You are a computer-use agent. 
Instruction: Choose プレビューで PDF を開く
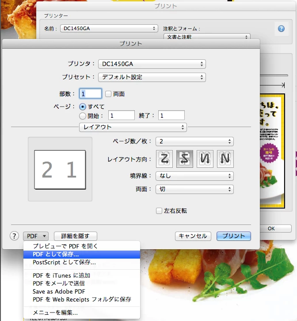pyautogui.click(x=82, y=246)
